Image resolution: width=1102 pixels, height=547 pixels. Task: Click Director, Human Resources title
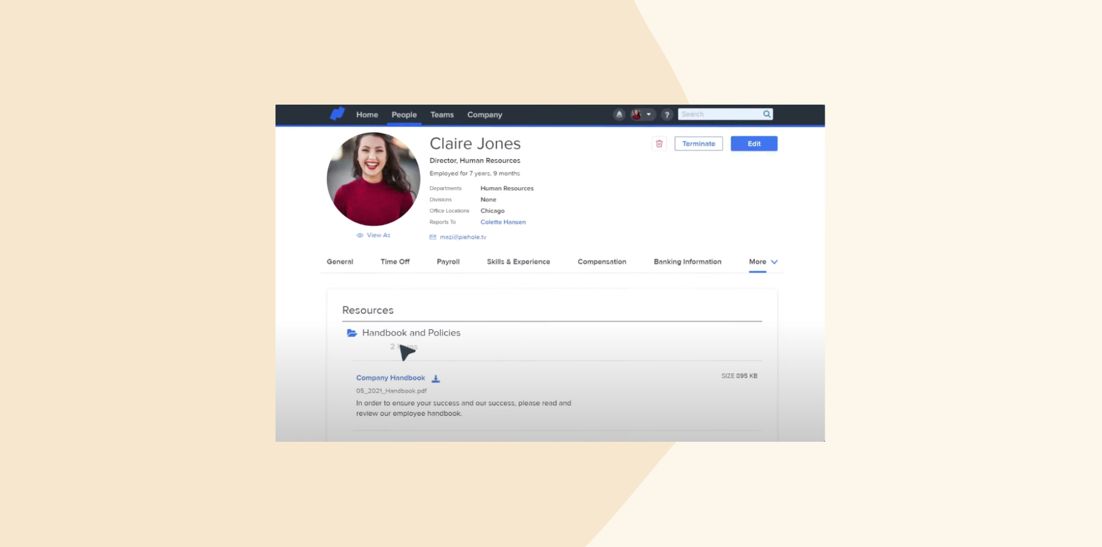[475, 161]
